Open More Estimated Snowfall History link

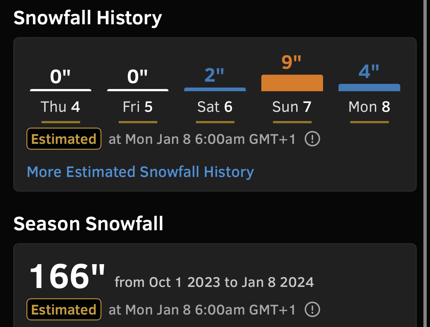click(140, 172)
